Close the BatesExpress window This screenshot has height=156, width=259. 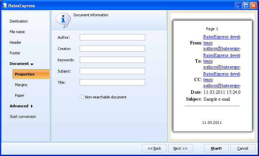[x=253, y=6]
